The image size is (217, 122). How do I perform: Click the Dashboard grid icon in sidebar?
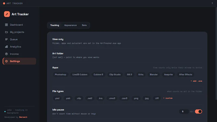pos(6,25)
